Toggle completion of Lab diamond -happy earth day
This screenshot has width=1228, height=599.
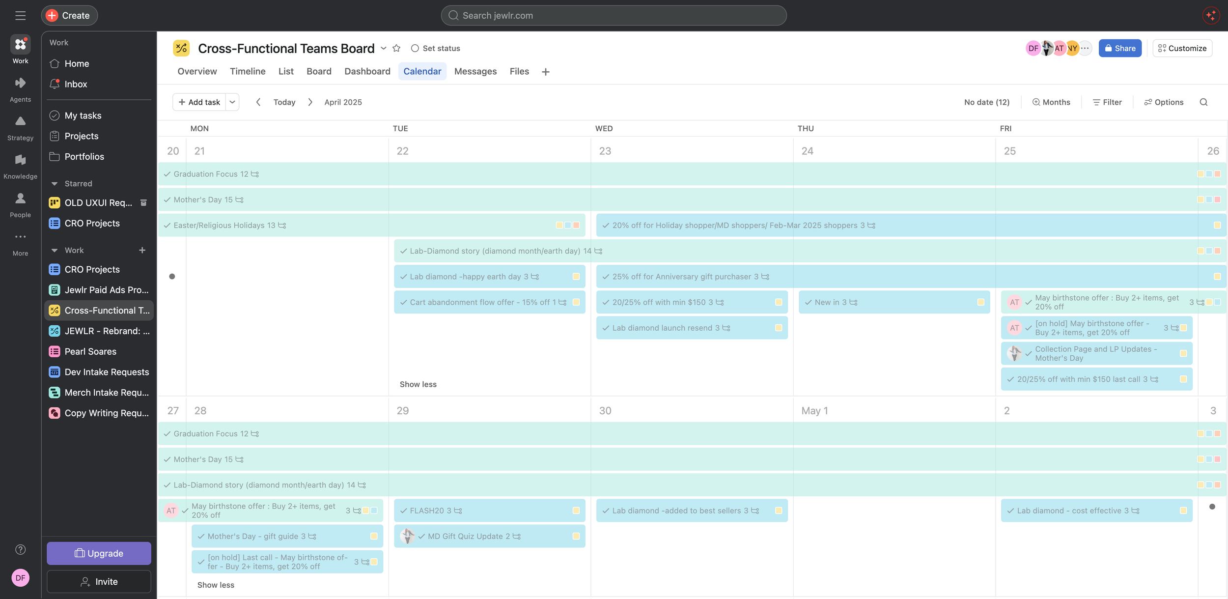pos(403,277)
